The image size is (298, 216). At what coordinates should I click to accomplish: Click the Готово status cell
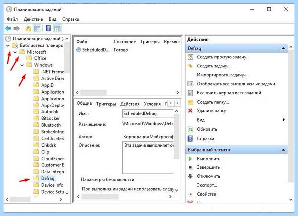click(x=121, y=50)
